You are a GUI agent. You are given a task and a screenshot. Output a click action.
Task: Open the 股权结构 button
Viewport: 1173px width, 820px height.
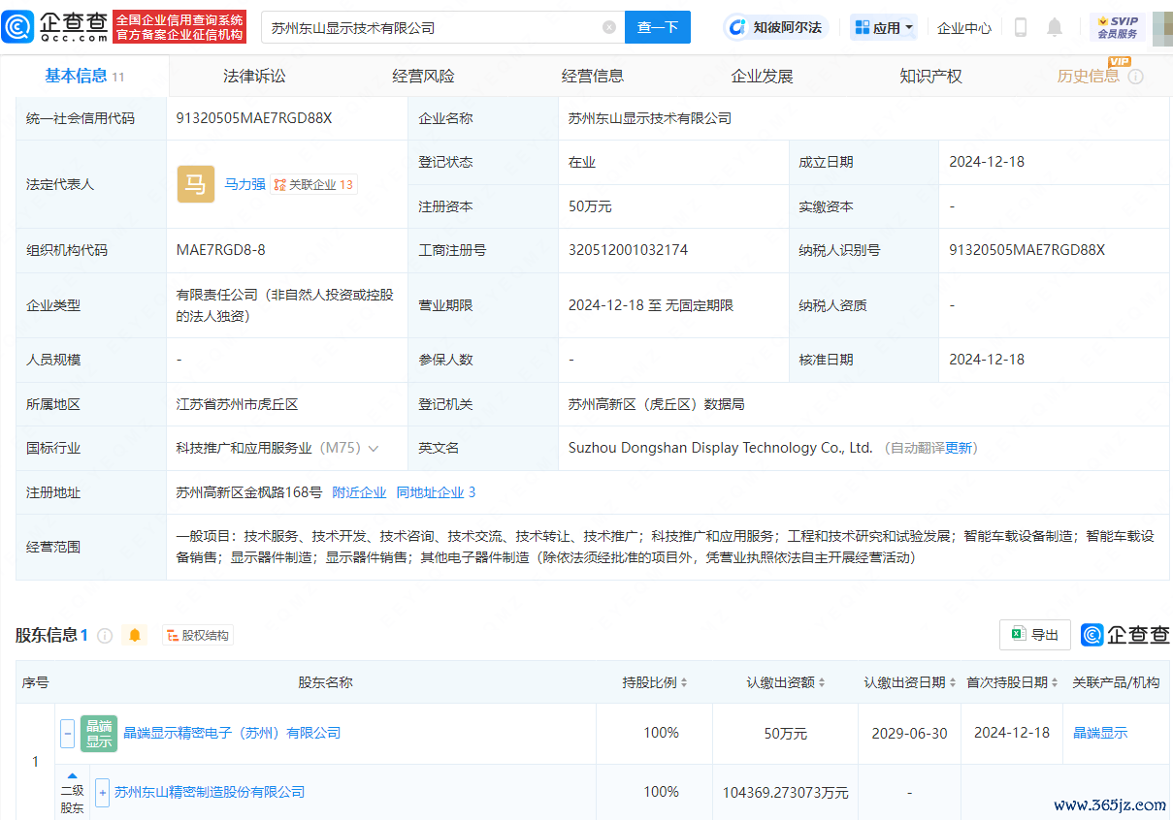click(198, 636)
